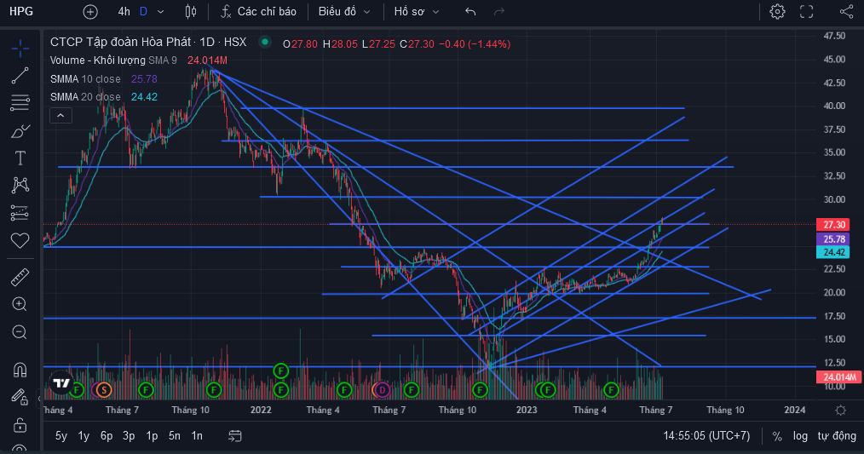The width and height of the screenshot is (864, 454).
Task: Click the zoom out magnifier
Action: [20, 332]
